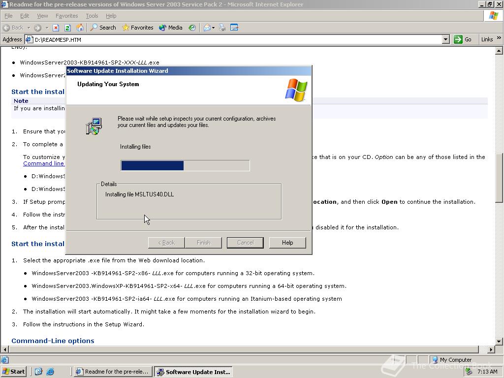Click the Print toolbar icon
This screenshot has width=504, height=378.
coord(222,28)
